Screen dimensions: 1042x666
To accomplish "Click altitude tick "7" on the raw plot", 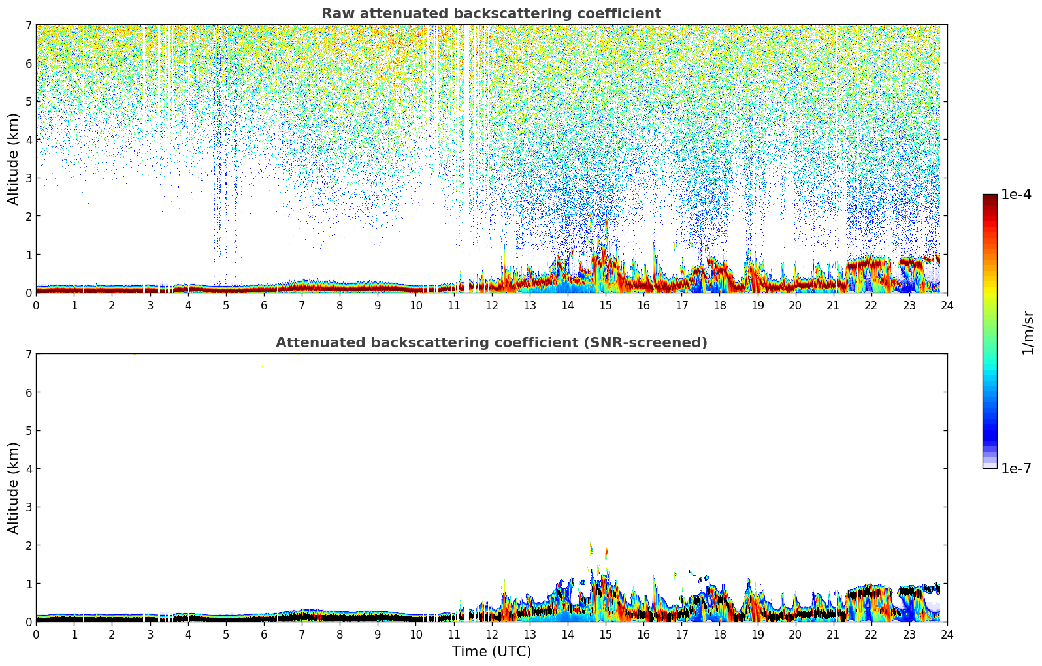I will (28, 25).
